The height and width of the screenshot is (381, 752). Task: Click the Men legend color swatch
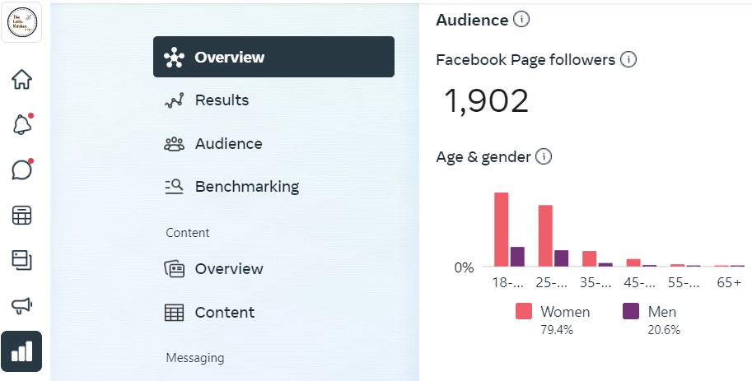tap(631, 312)
